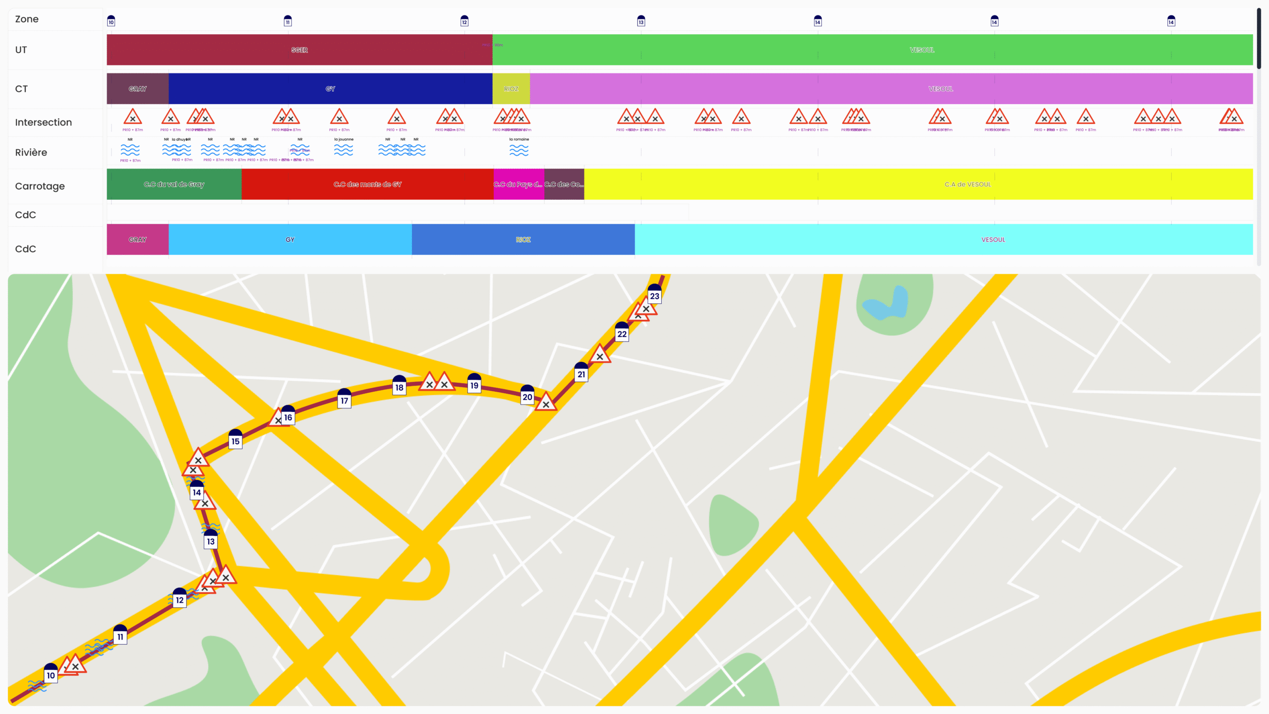Screen dimensions: 1269x714
Task: Click the intersection sign between markers 21 and 22
Action: (x=600, y=355)
